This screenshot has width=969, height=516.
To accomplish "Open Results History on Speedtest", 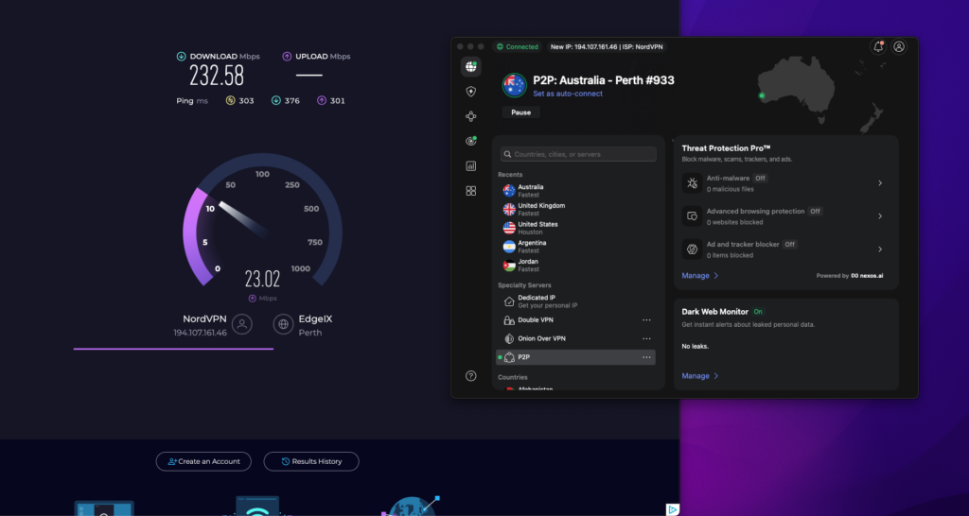I will (x=311, y=462).
